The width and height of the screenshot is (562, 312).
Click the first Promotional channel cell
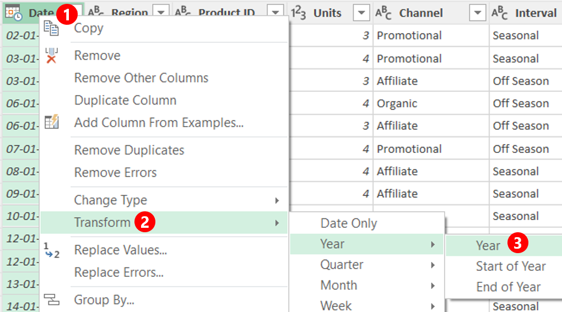point(409,35)
